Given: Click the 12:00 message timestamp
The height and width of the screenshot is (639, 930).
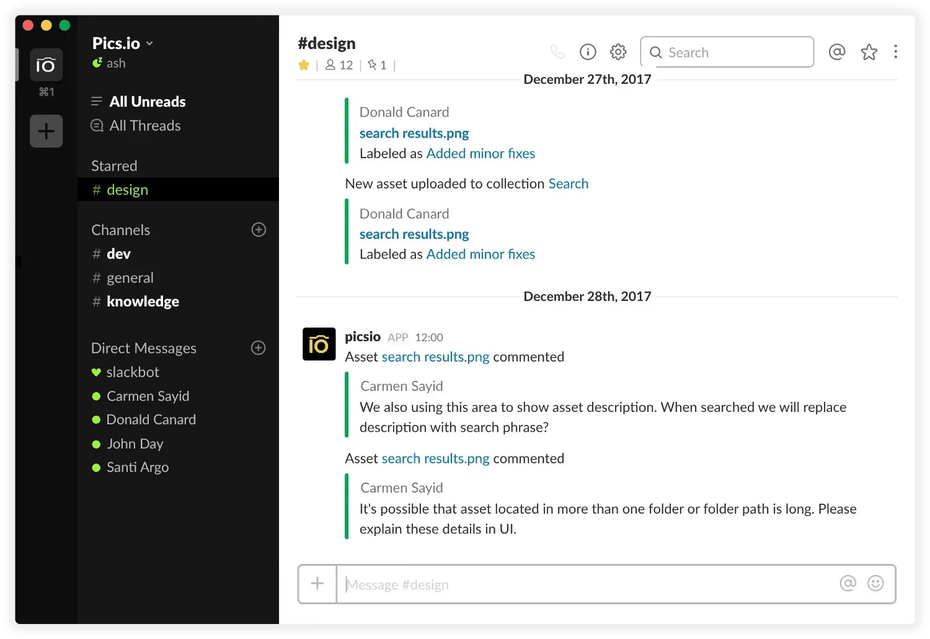Looking at the screenshot, I should point(429,337).
